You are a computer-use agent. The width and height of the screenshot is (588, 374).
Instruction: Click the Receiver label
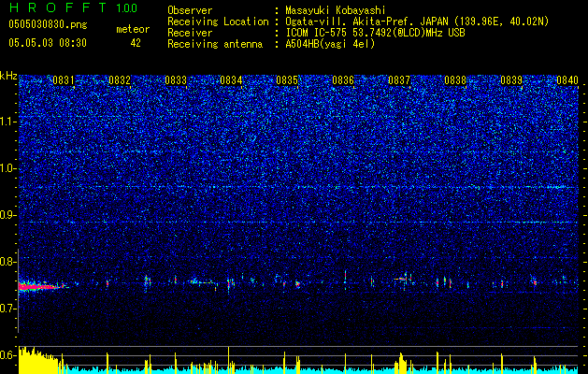[x=190, y=33]
